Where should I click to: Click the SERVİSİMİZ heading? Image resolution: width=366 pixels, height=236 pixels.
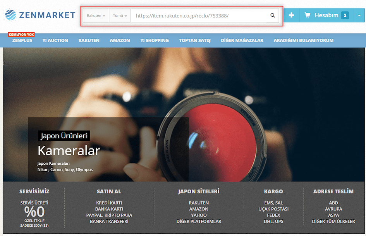(34, 191)
